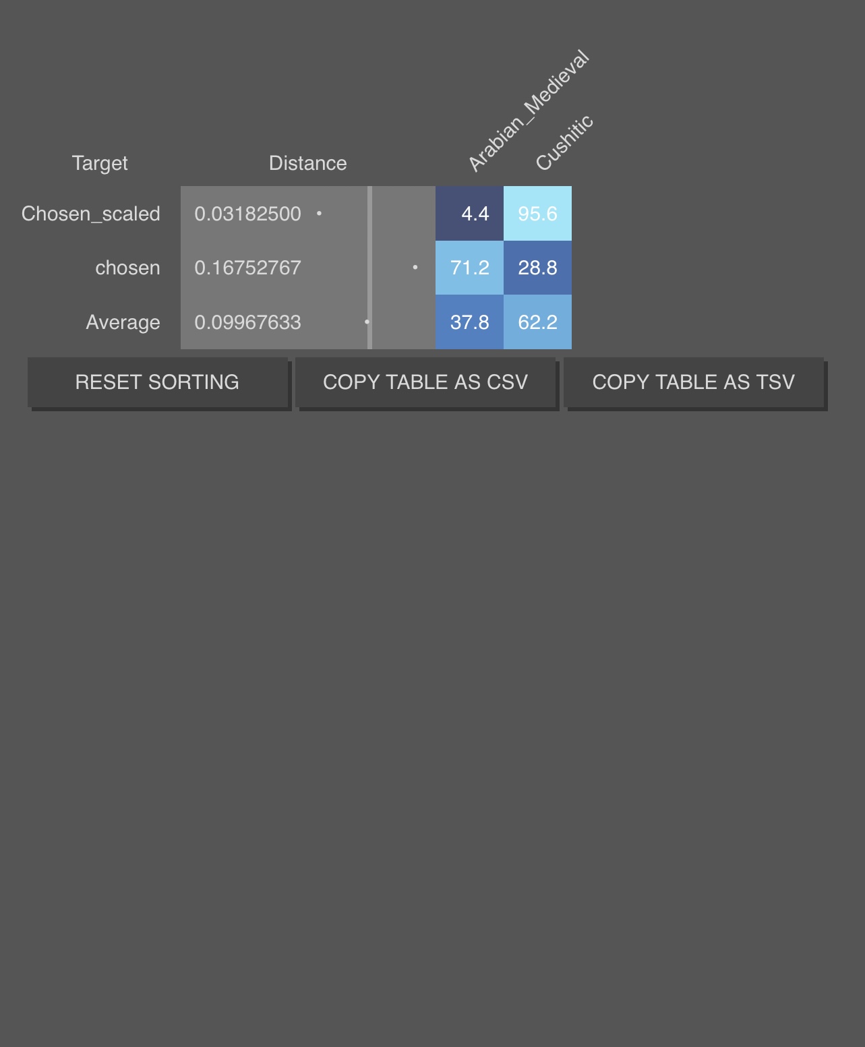
Task: Copy the table as TSV
Action: pos(693,382)
